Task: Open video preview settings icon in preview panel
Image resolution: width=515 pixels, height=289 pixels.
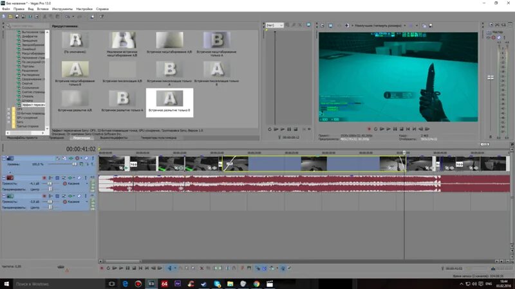Action: [323, 25]
